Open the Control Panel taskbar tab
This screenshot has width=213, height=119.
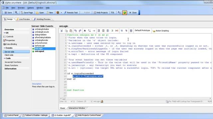(11, 115)
